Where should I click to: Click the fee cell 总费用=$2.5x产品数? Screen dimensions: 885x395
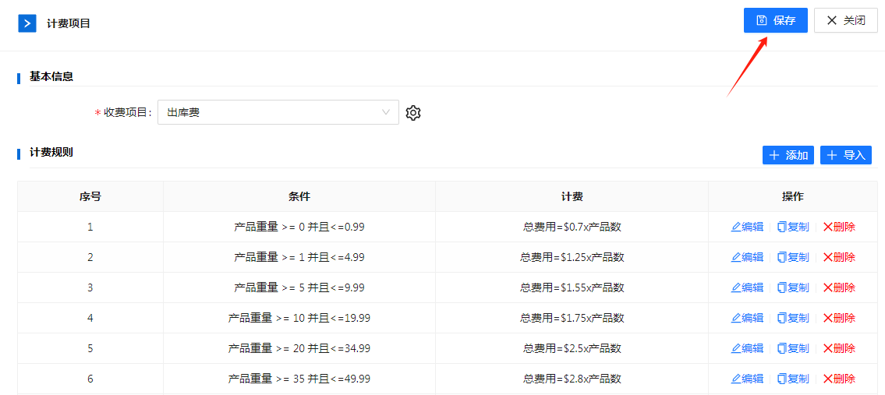(572, 348)
